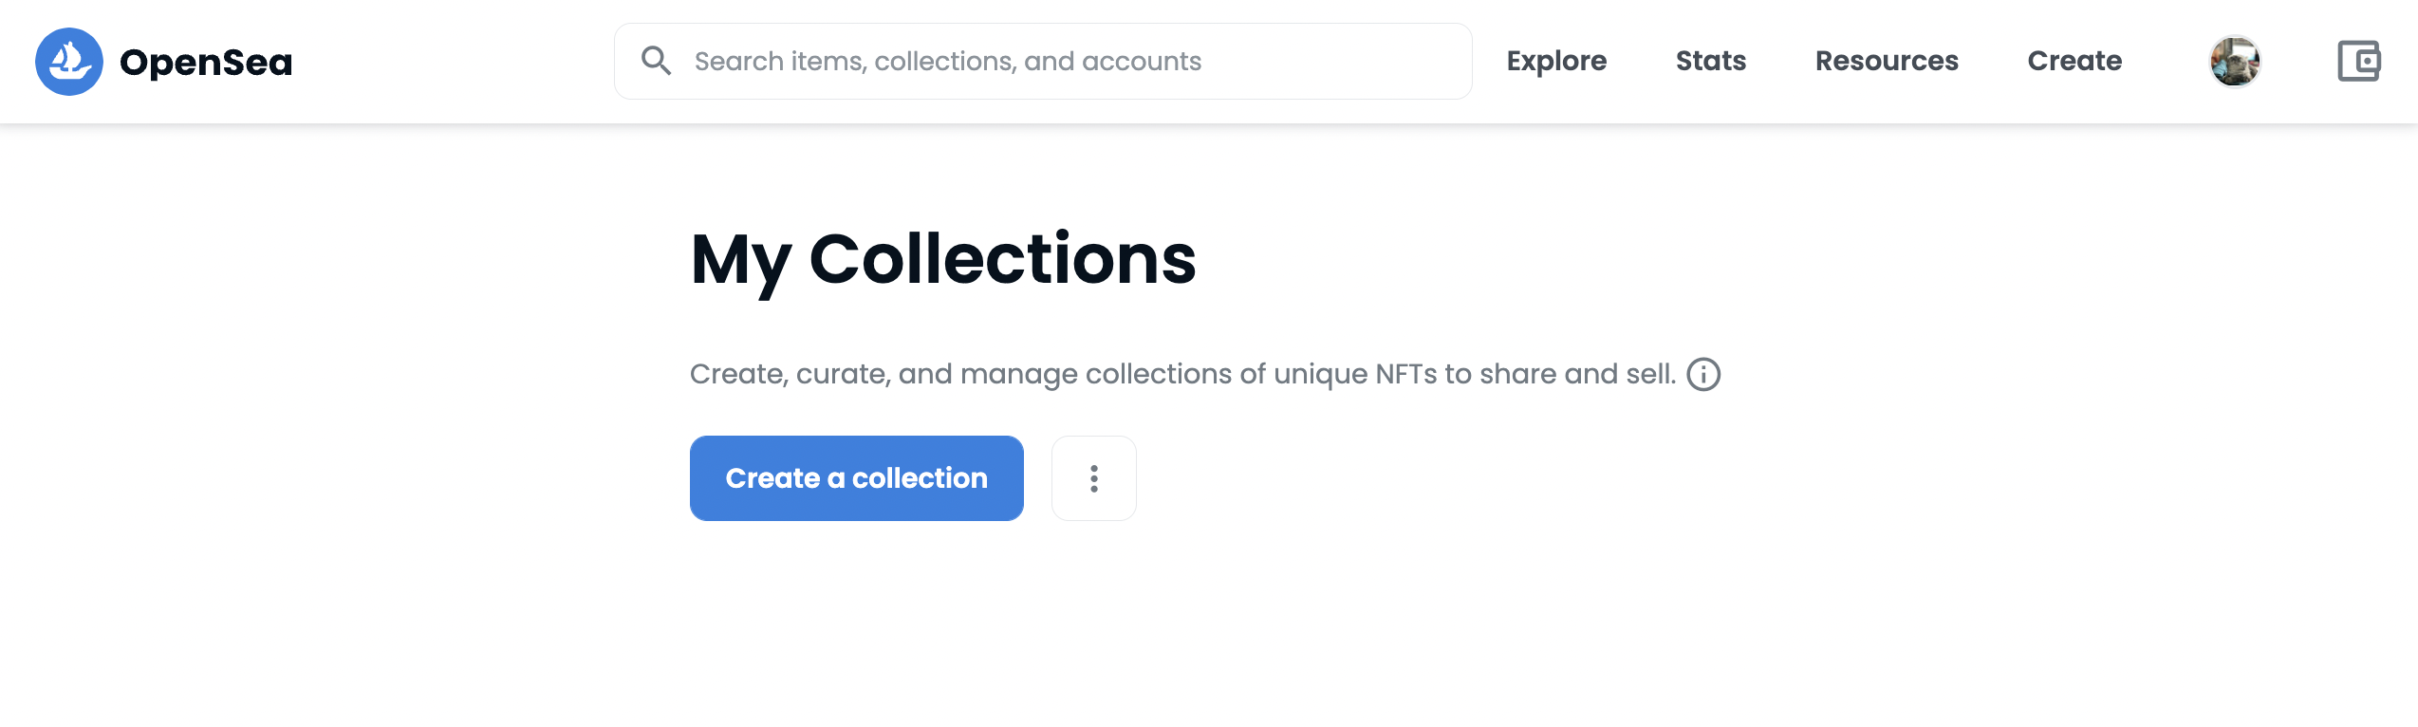Click the Create a collection button
This screenshot has height=727, width=2418.
856,478
